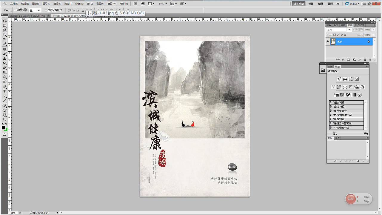Select the Zoom tool in the toolbox
The width and height of the screenshot is (382, 215).
(4, 119)
